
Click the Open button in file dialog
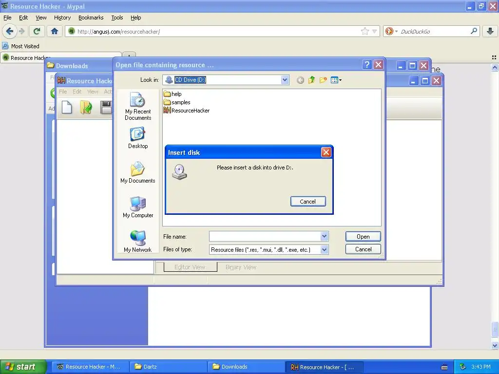click(363, 236)
